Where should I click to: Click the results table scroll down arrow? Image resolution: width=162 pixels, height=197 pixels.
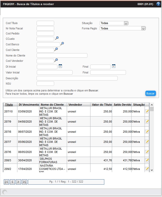tap(152, 170)
